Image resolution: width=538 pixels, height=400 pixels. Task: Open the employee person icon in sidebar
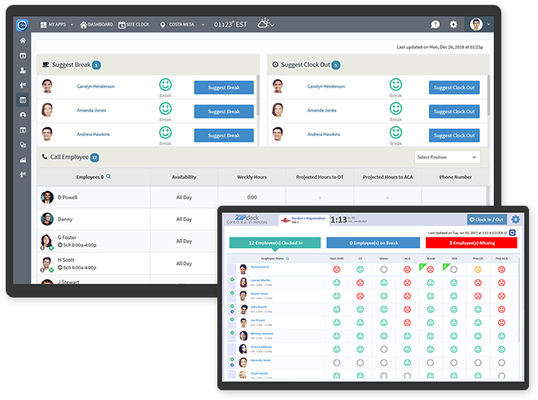coord(23,70)
